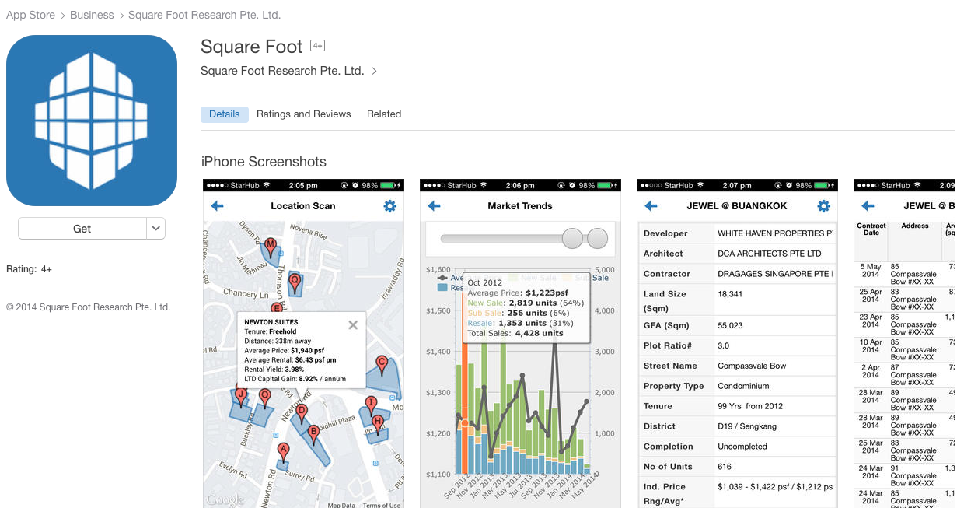The width and height of the screenshot is (978, 508).
Task: Select map pin B
Action: click(x=313, y=434)
